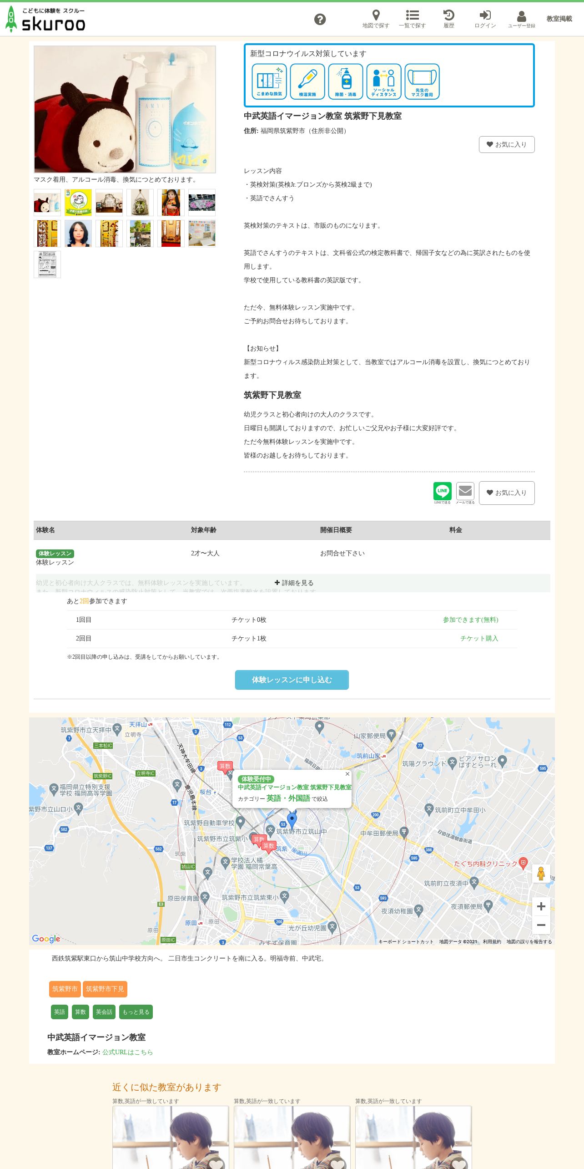The image size is (584, 1169).
Task: Open the first similar classroom card
Action: coord(171,1137)
